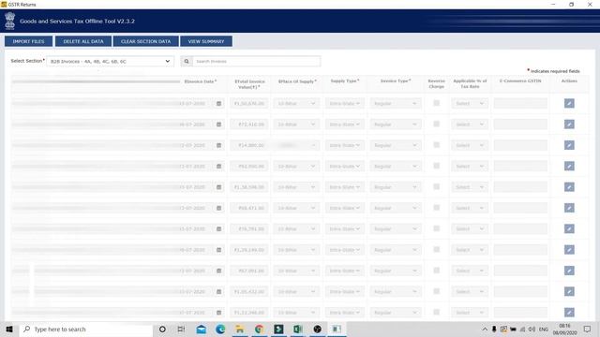Viewport: 600px width, 337px height.
Task: Click the E-Commerce GSTIN column header
Action: 520,81
